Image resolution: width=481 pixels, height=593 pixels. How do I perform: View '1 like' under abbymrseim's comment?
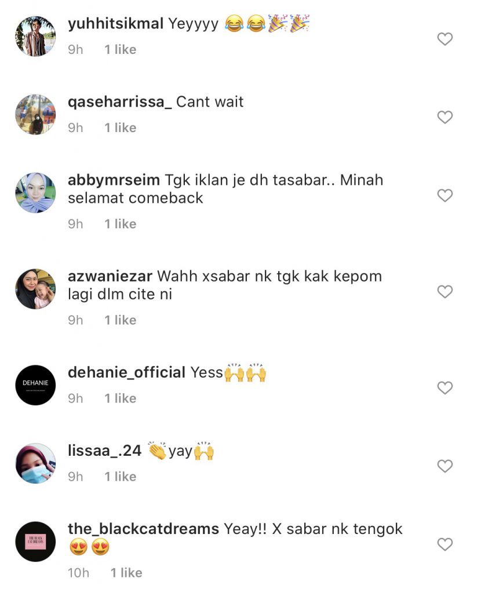pos(121,224)
